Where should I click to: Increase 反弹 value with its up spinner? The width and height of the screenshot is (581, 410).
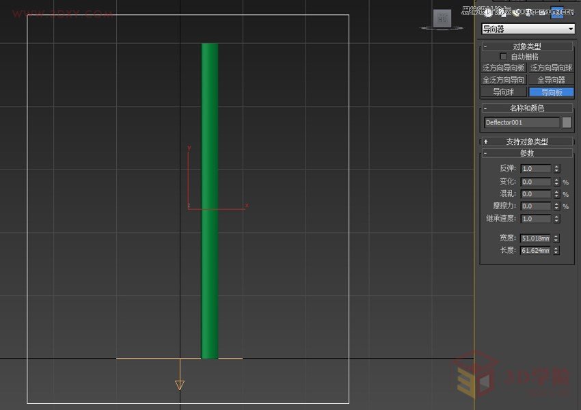(556, 167)
